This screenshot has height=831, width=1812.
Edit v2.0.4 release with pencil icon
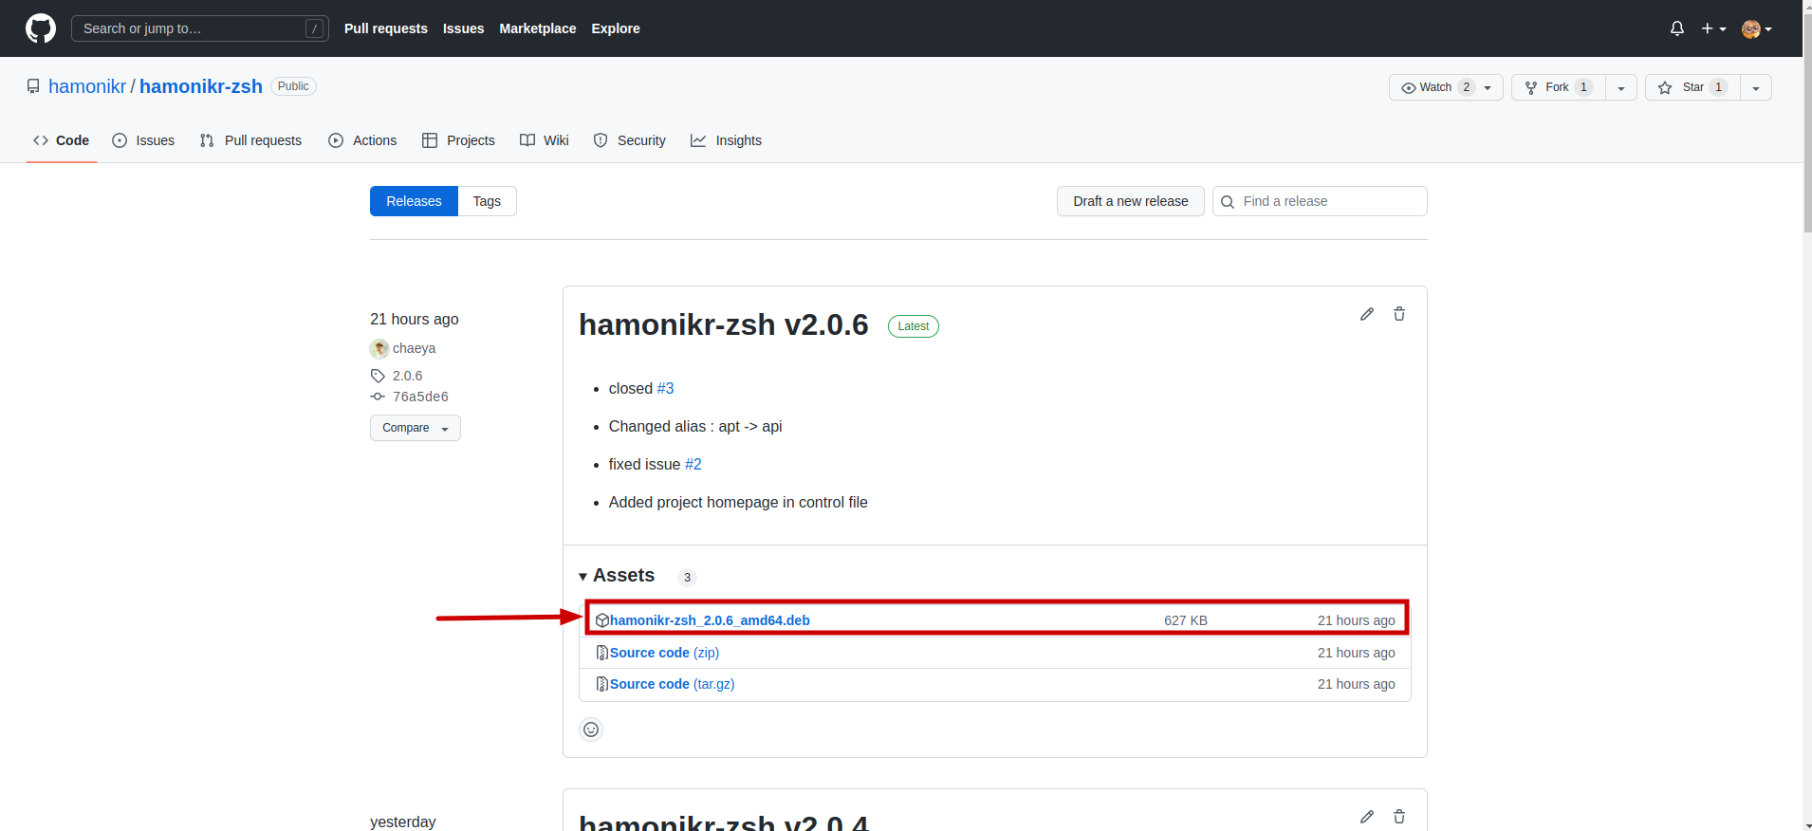click(x=1366, y=817)
